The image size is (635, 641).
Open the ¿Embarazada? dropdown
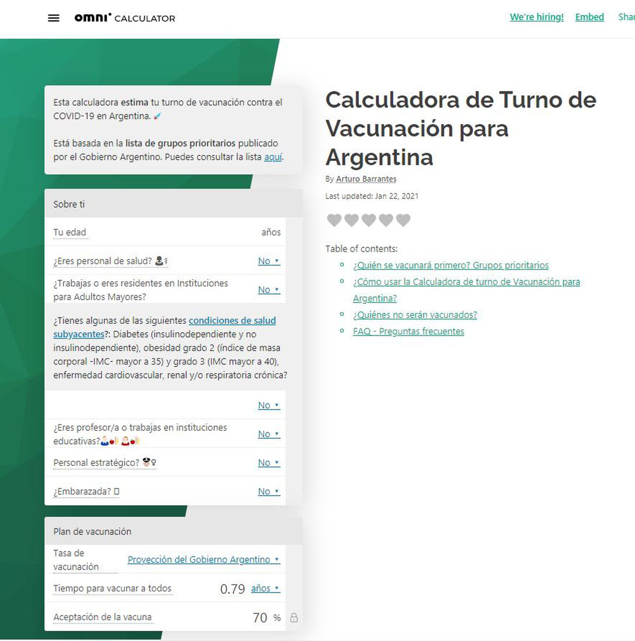click(x=269, y=491)
